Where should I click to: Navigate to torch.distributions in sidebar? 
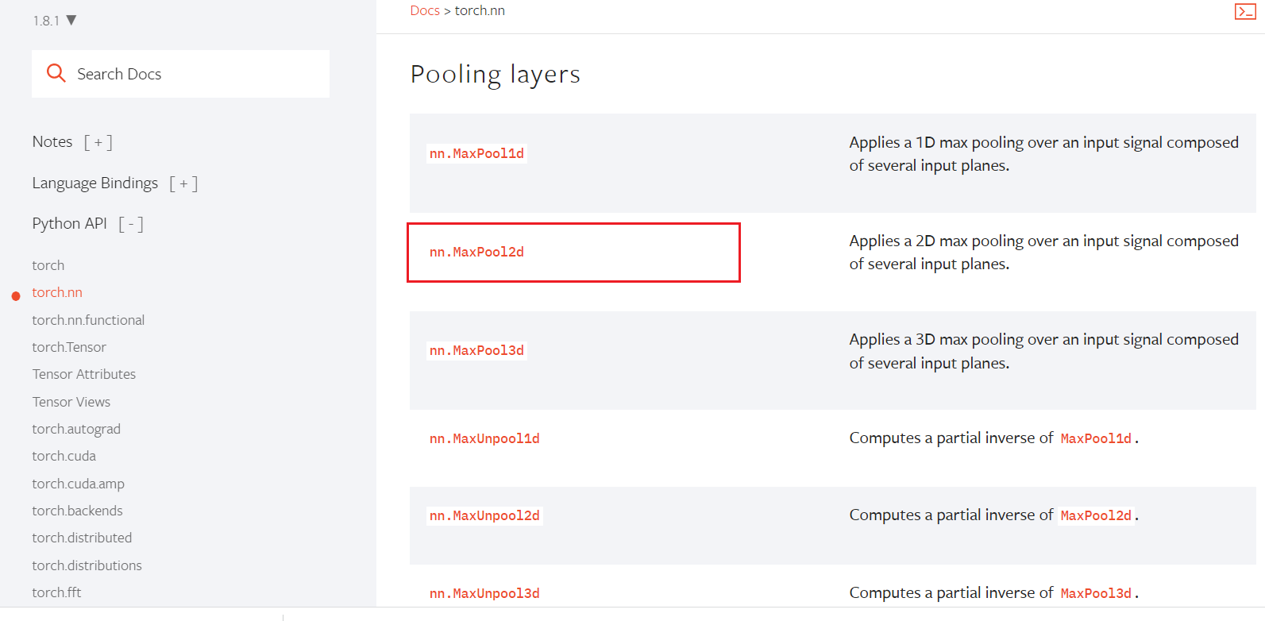click(87, 565)
